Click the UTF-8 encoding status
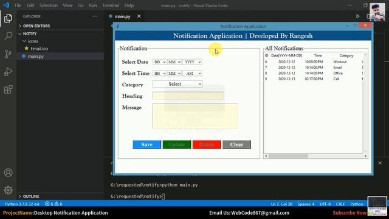 pos(325,204)
